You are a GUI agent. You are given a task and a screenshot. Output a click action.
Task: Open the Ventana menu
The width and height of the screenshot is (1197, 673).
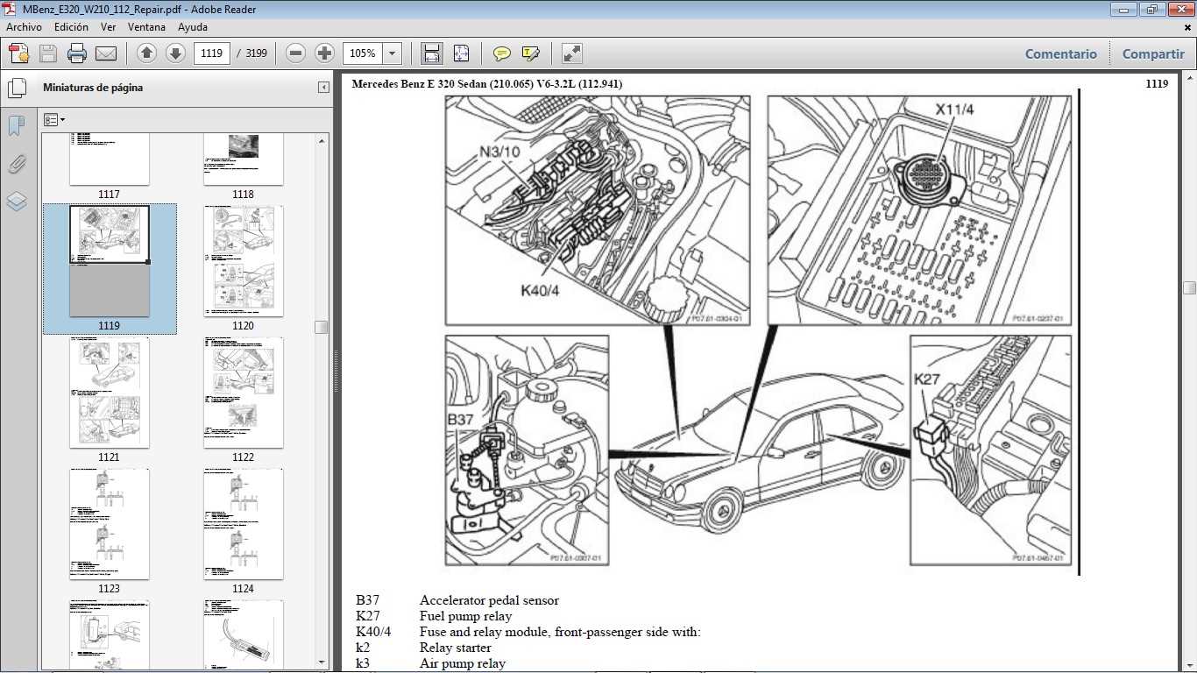(146, 27)
